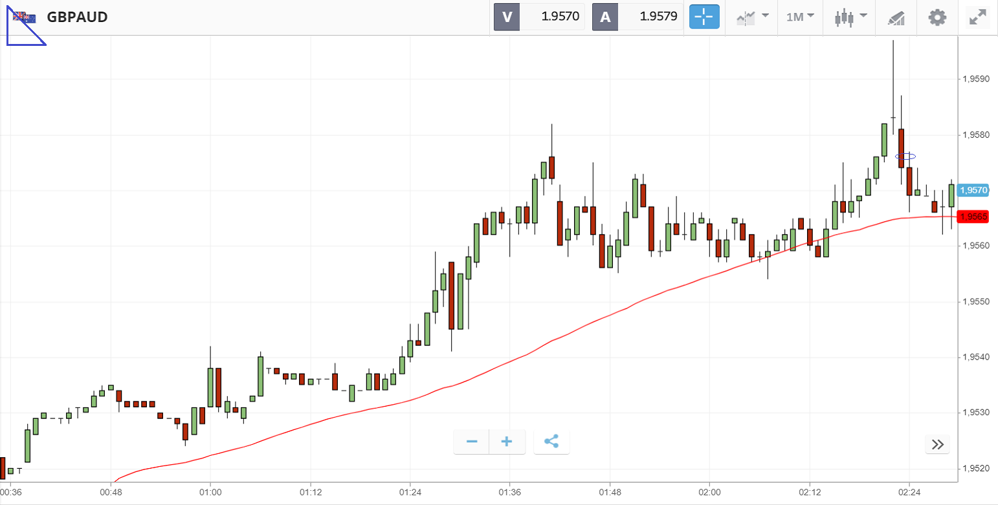Click the V sell price 1.9570 button
The height and width of the screenshot is (505, 998).
tap(539, 17)
